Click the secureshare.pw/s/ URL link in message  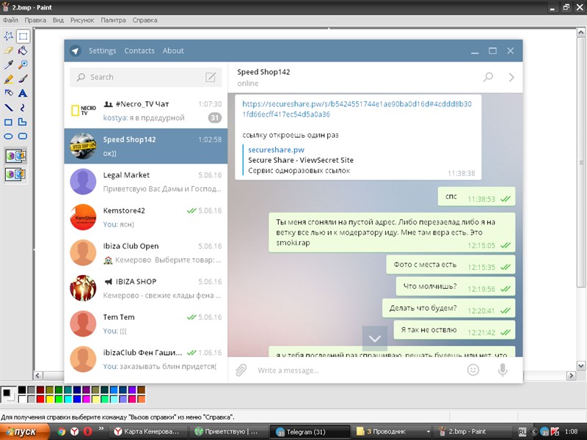(357, 109)
